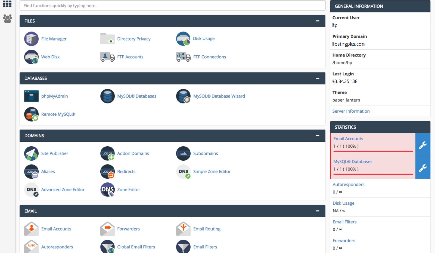The height and width of the screenshot is (253, 435).
Task: Click the wrench button beside Email Accounts statistic
Action: coord(423,145)
